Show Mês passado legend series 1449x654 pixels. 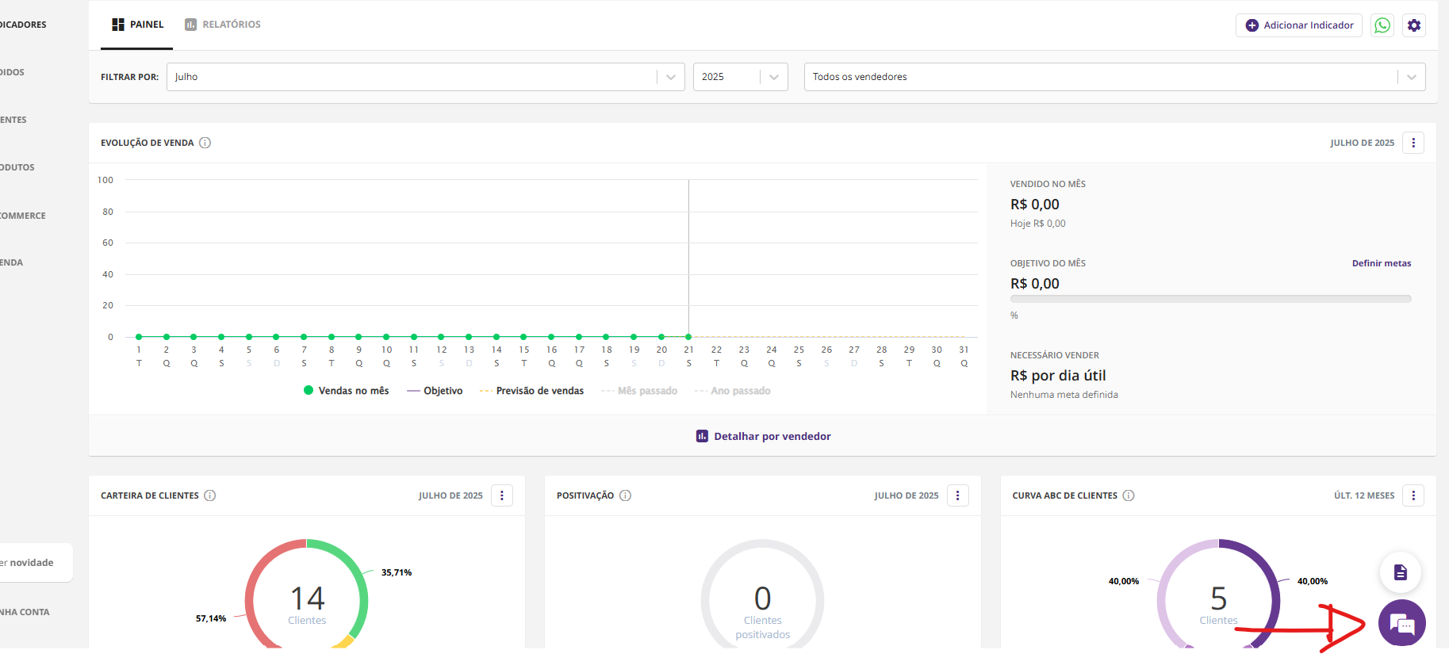639,391
